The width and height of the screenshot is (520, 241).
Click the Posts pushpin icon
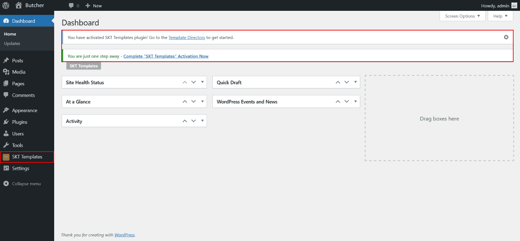point(6,61)
